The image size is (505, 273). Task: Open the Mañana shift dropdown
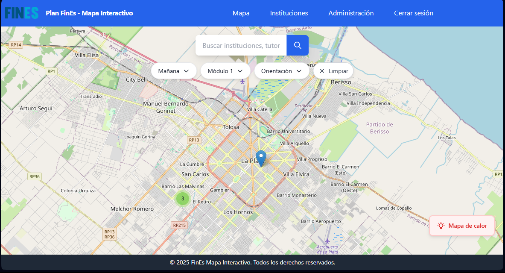point(173,71)
